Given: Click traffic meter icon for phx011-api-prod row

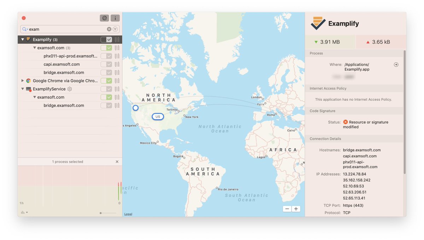Looking at the screenshot, I should point(117,56).
